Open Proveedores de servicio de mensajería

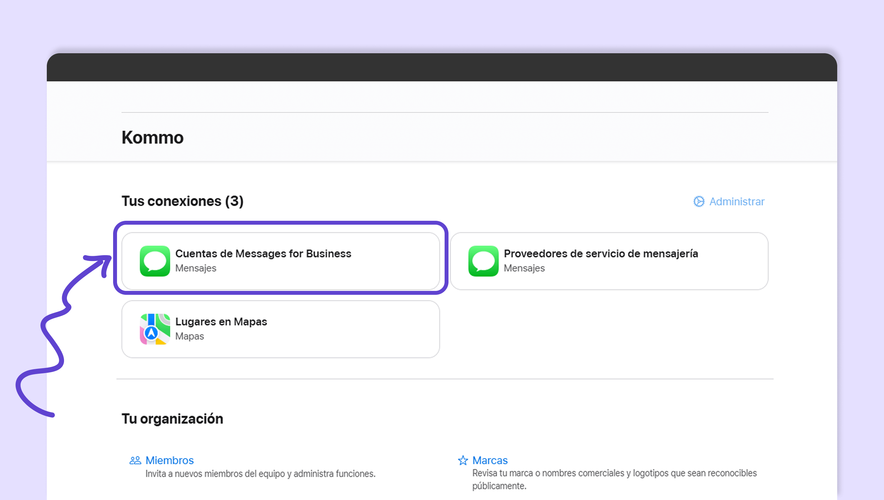click(x=601, y=254)
